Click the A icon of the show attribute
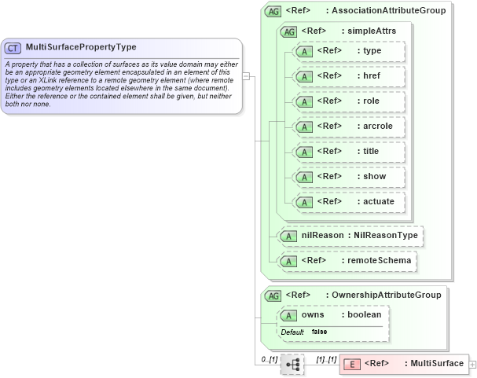This screenshot has width=477, height=378. pos(305,178)
